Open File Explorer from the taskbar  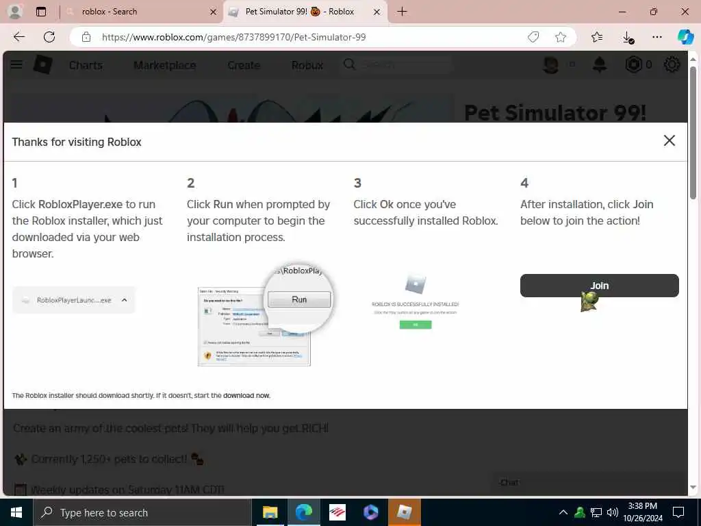coord(270,512)
